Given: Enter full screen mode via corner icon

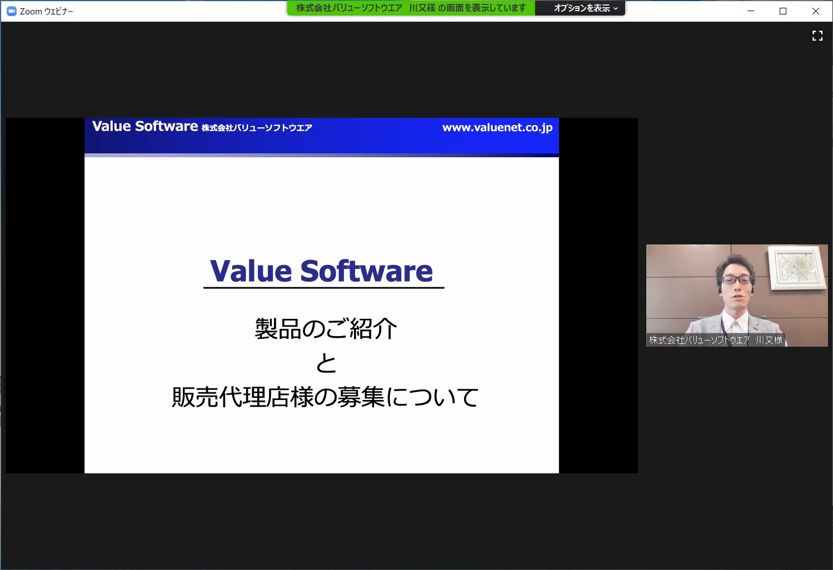Looking at the screenshot, I should pyautogui.click(x=817, y=36).
